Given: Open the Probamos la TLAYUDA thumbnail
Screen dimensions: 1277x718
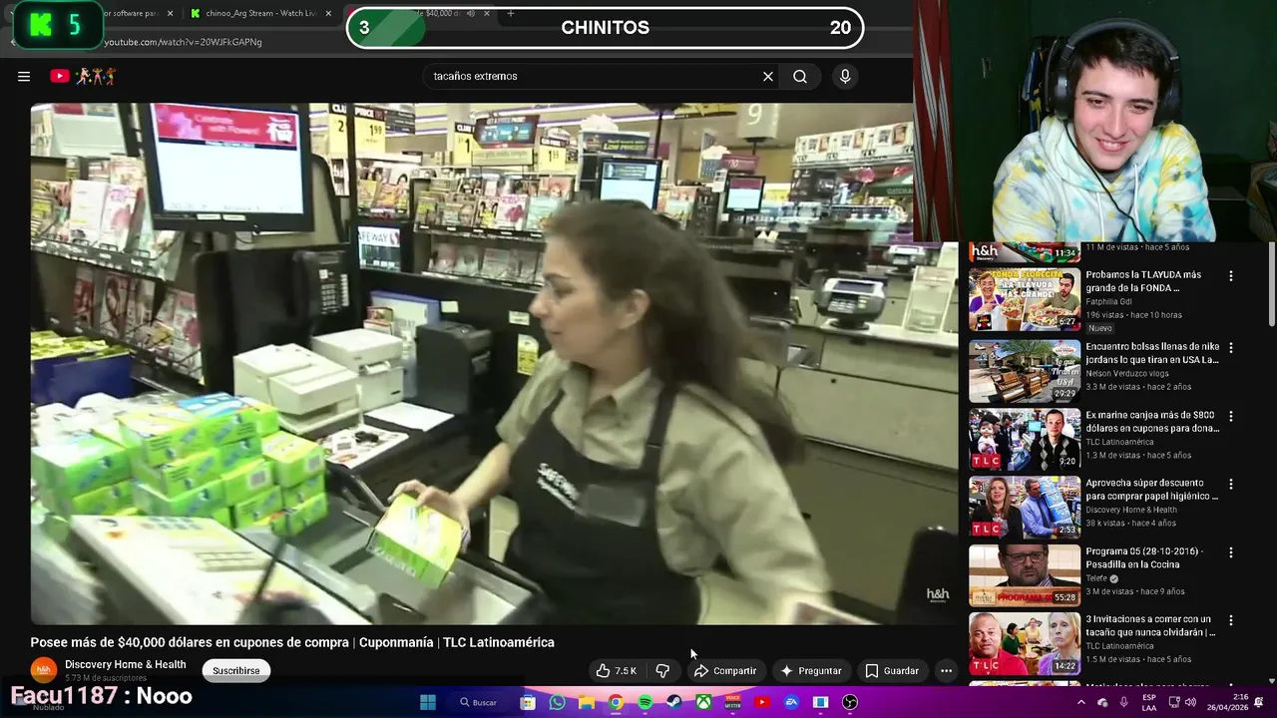Looking at the screenshot, I should tap(1025, 299).
